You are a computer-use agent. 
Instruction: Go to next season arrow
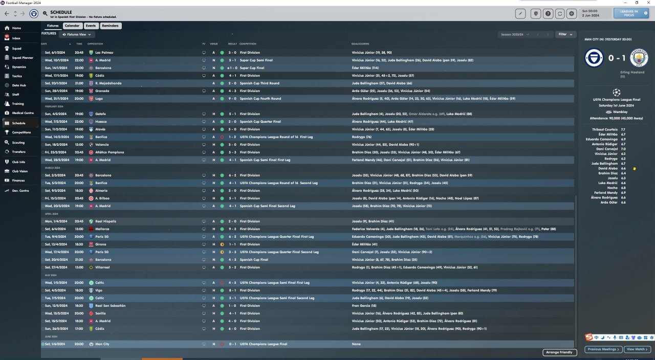[x=548, y=35]
